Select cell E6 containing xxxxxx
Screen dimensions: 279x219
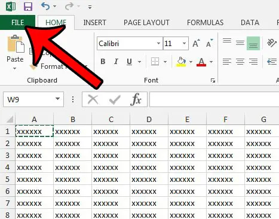pos(187,191)
